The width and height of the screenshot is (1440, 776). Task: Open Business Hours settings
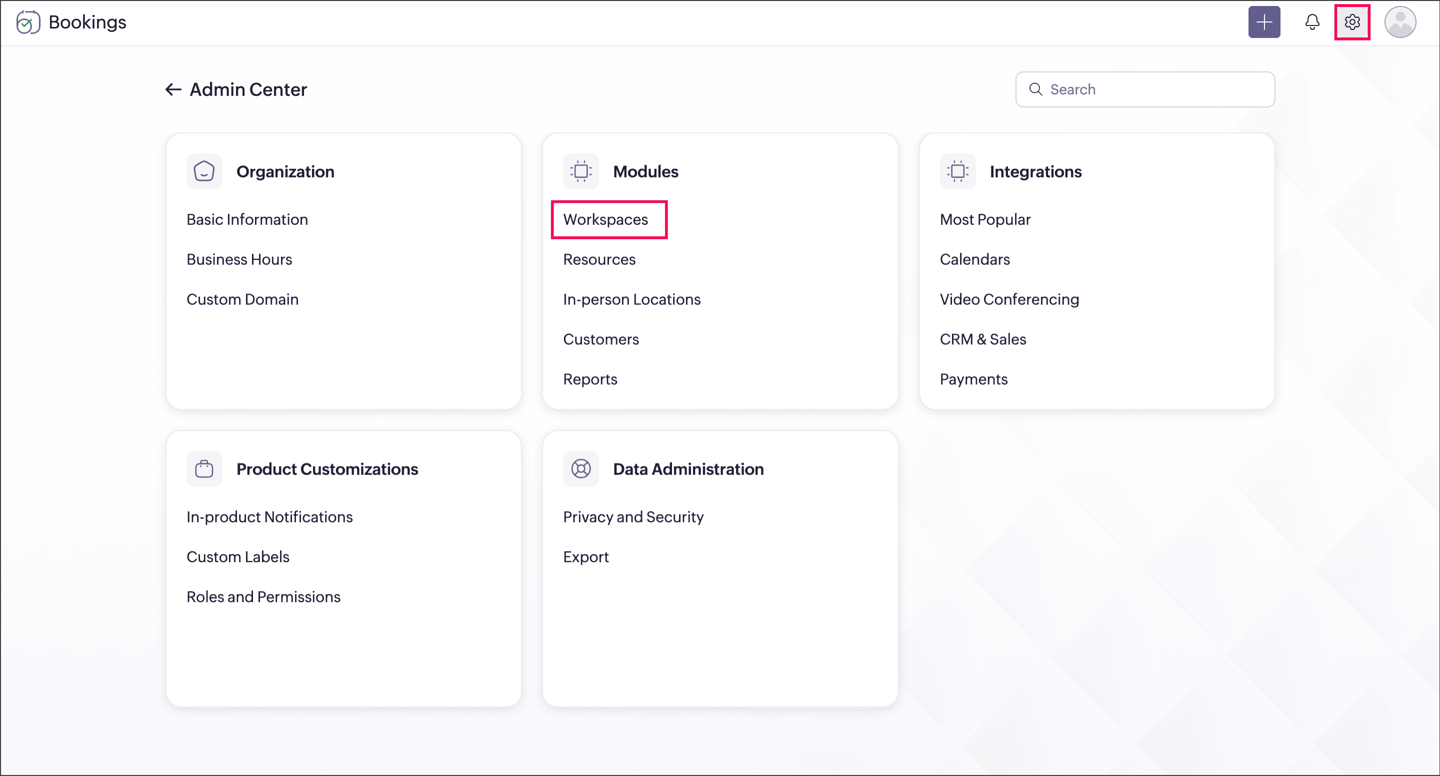point(239,259)
